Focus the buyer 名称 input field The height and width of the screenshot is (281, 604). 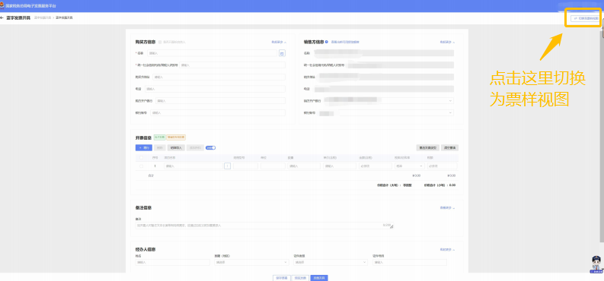(212, 53)
